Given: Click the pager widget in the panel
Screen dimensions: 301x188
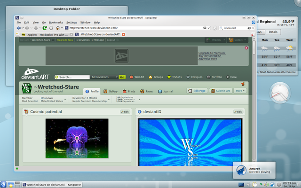Looking at the screenshot, I should tap(17, 185).
